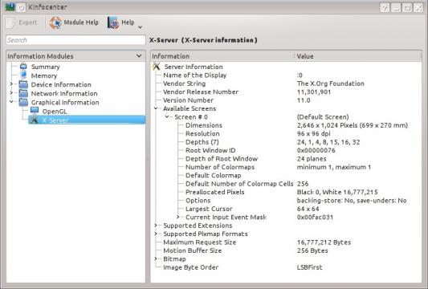Image resolution: width=428 pixels, height=289 pixels.
Task: Expand the Supported Extensions node
Action: (x=156, y=226)
